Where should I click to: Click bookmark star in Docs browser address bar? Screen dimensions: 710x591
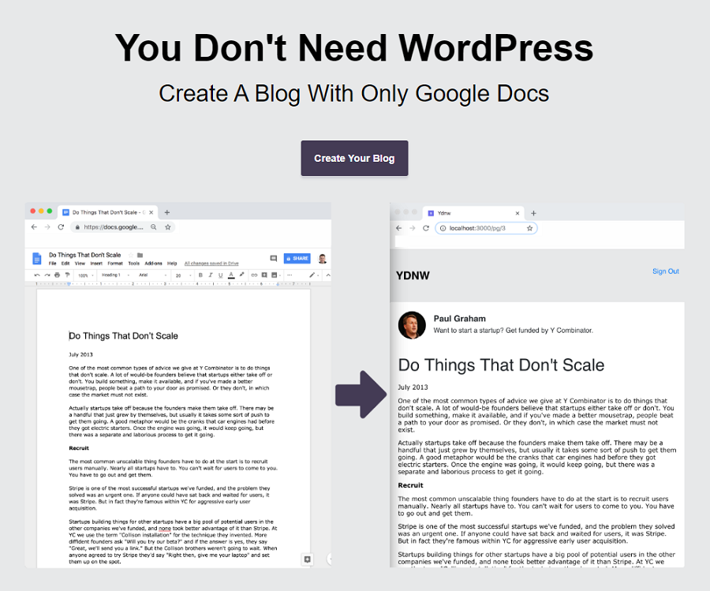[167, 227]
